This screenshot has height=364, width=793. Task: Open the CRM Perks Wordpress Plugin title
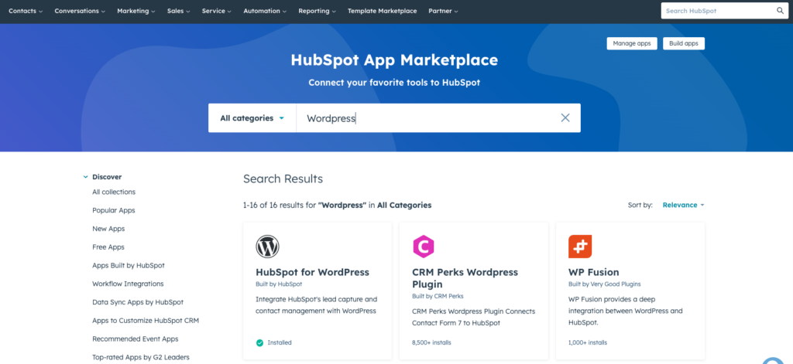tap(465, 278)
